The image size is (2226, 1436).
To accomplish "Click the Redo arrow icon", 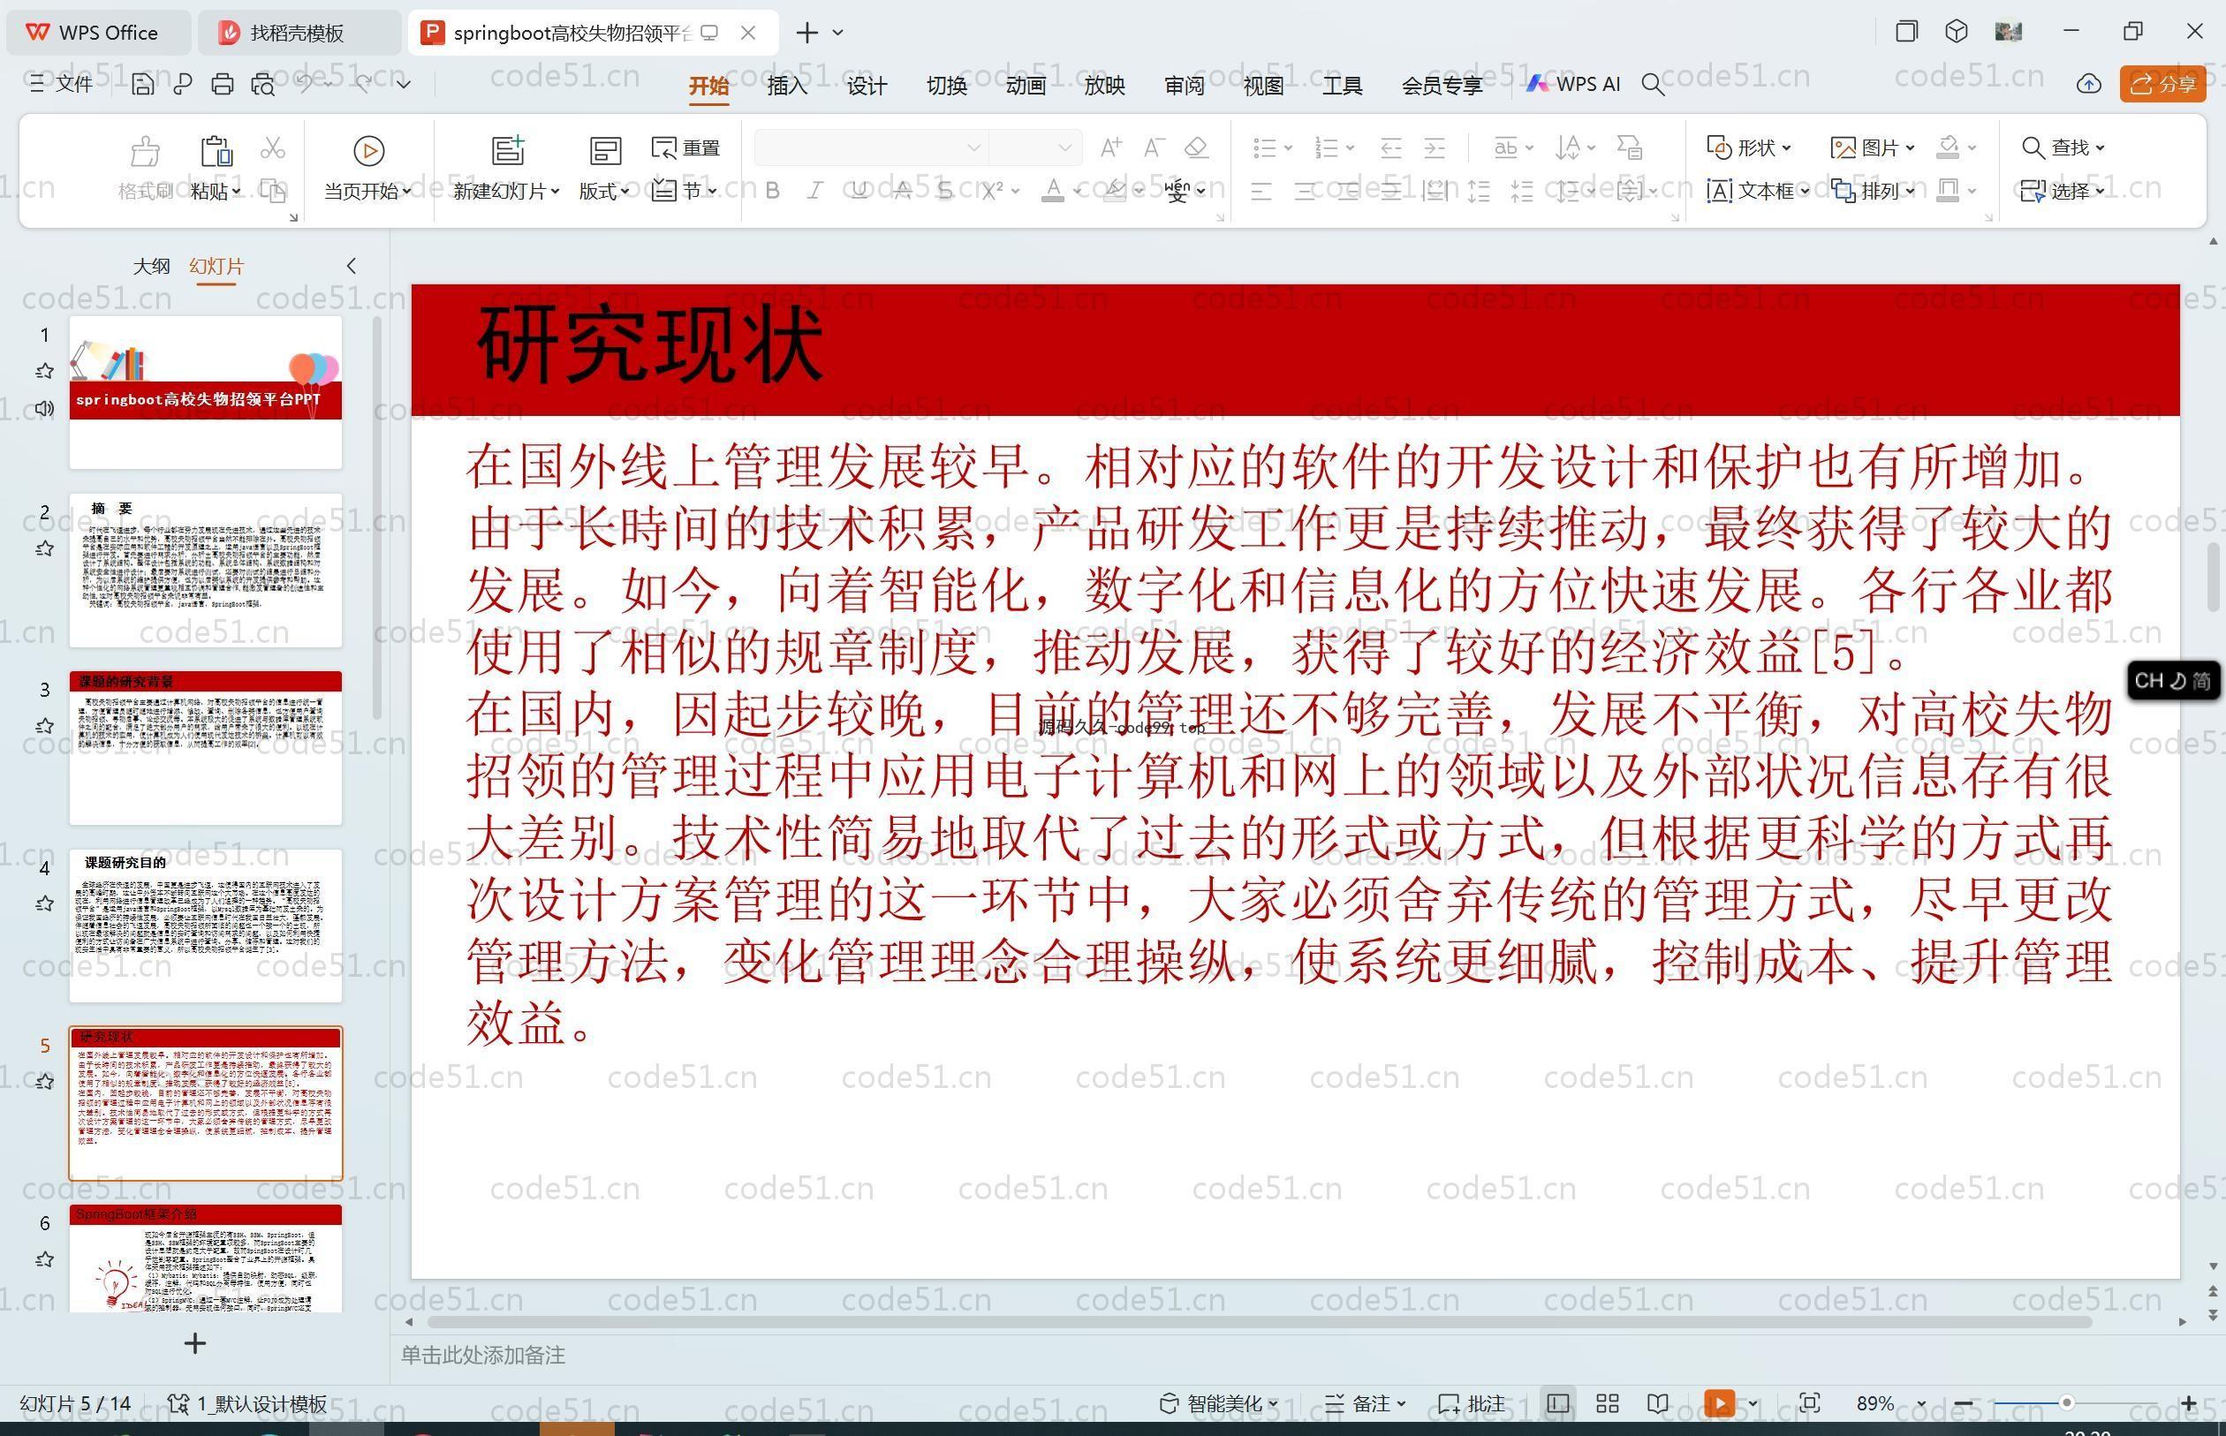I will coord(363,84).
